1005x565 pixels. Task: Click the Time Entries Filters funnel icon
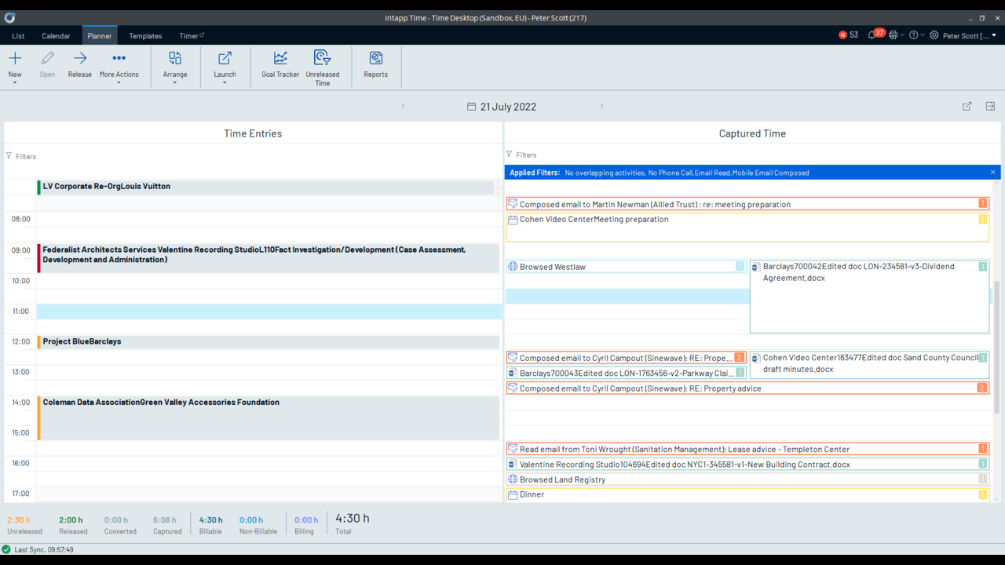9,156
